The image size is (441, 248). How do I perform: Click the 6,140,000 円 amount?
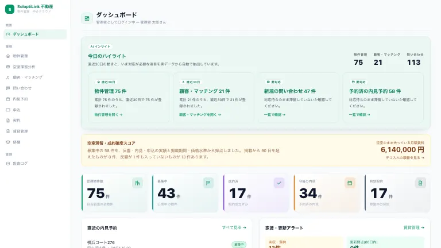[402, 150]
